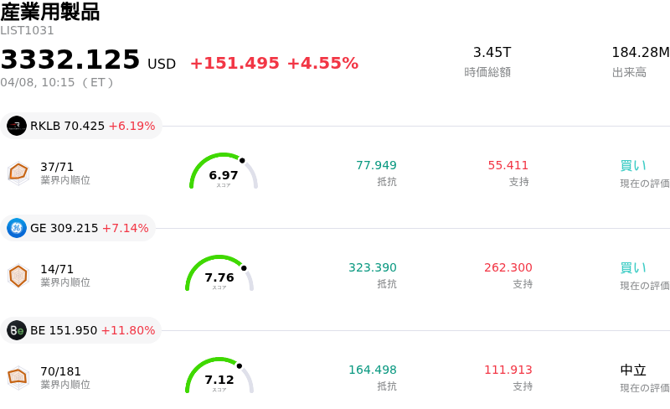The width and height of the screenshot is (670, 409).
Task: Click the GE company logo icon
Action: coord(17,228)
